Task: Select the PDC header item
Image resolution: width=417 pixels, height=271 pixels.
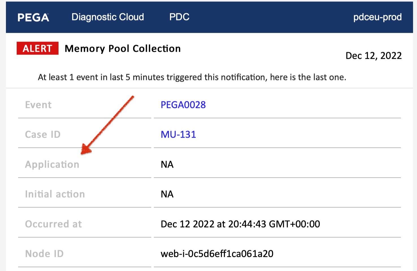Action: 180,17
